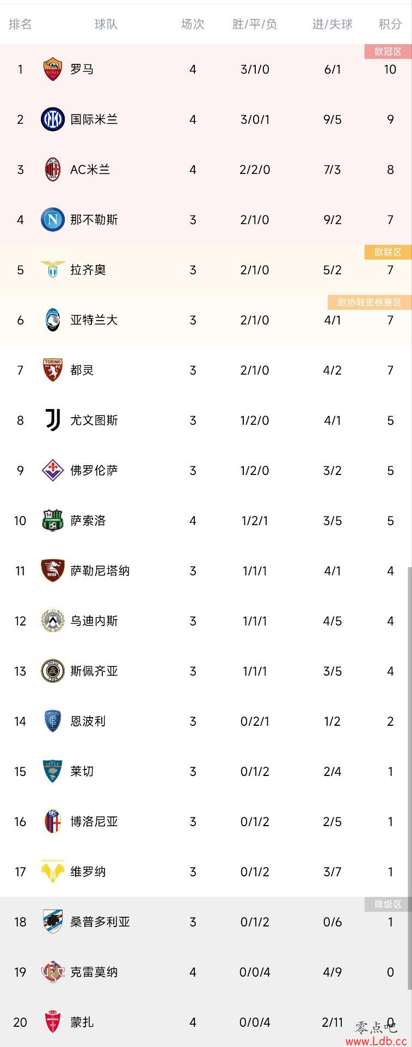Click the Sampdoria crest
The width and height of the screenshot is (412, 1047).
click(x=53, y=922)
